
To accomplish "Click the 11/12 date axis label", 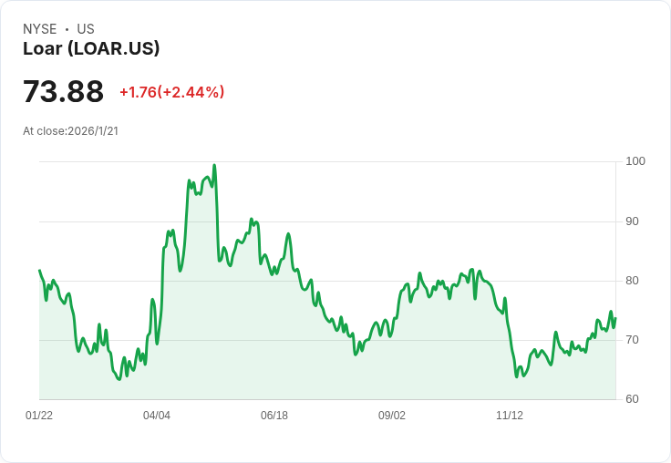I will 510,416.
